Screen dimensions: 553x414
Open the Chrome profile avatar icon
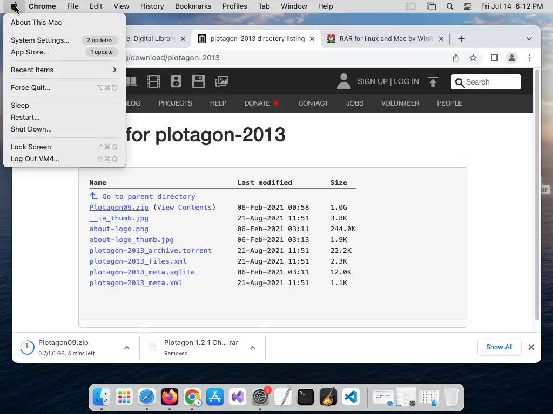pyautogui.click(x=512, y=58)
